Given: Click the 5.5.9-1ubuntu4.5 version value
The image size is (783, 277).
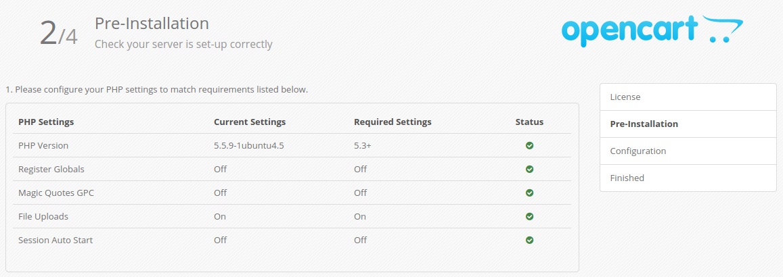Looking at the screenshot, I should [x=248, y=145].
